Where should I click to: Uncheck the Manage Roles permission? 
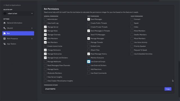[x=45, y=31]
